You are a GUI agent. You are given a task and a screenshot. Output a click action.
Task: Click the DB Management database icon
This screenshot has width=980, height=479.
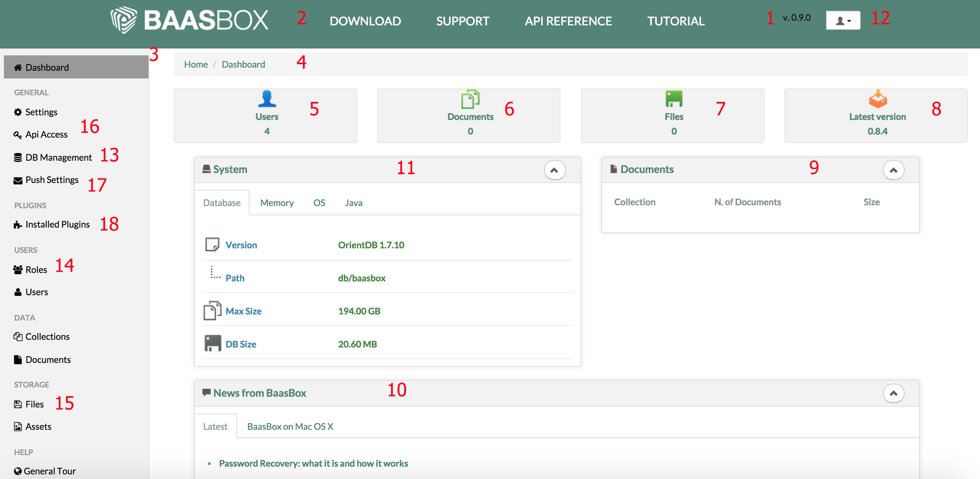pos(18,158)
